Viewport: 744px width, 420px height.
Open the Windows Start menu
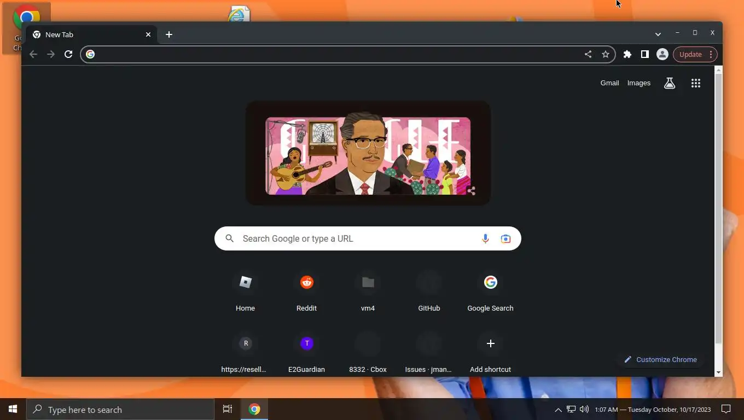pos(13,409)
